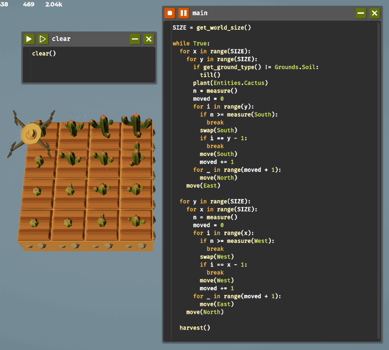
Task: Close the clear code window
Action: tap(149, 39)
